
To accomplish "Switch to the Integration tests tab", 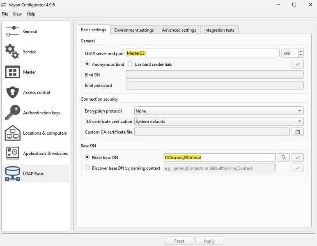I will (x=219, y=30).
